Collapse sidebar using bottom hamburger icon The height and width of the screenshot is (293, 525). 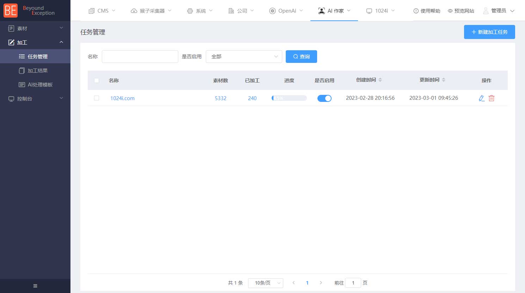point(35,286)
